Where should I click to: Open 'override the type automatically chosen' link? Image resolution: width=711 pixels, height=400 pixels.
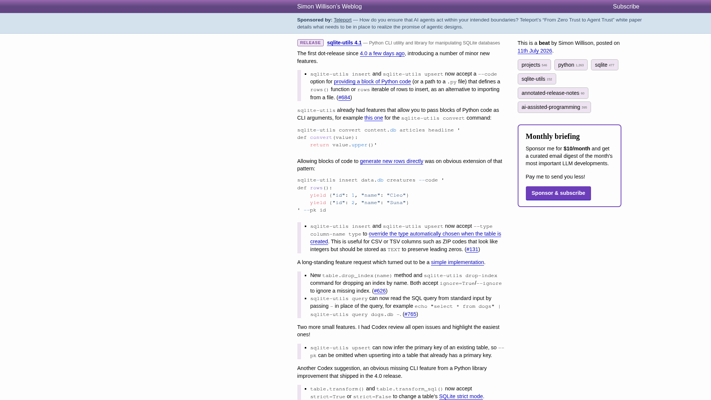(405, 237)
